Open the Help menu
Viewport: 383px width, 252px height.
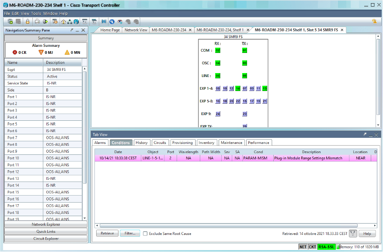coord(63,14)
